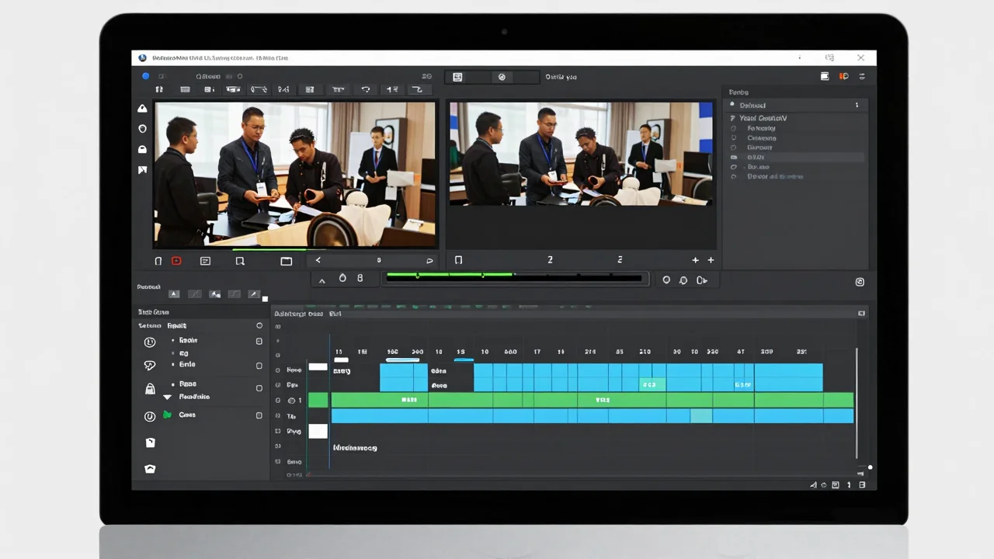Select the long green clip in the timeline
The width and height of the screenshot is (994, 559).
tap(593, 400)
